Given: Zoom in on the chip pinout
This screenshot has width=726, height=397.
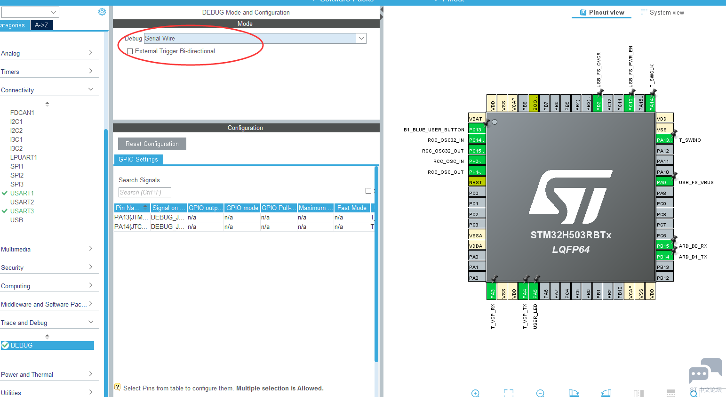Looking at the screenshot, I should coord(475,393).
